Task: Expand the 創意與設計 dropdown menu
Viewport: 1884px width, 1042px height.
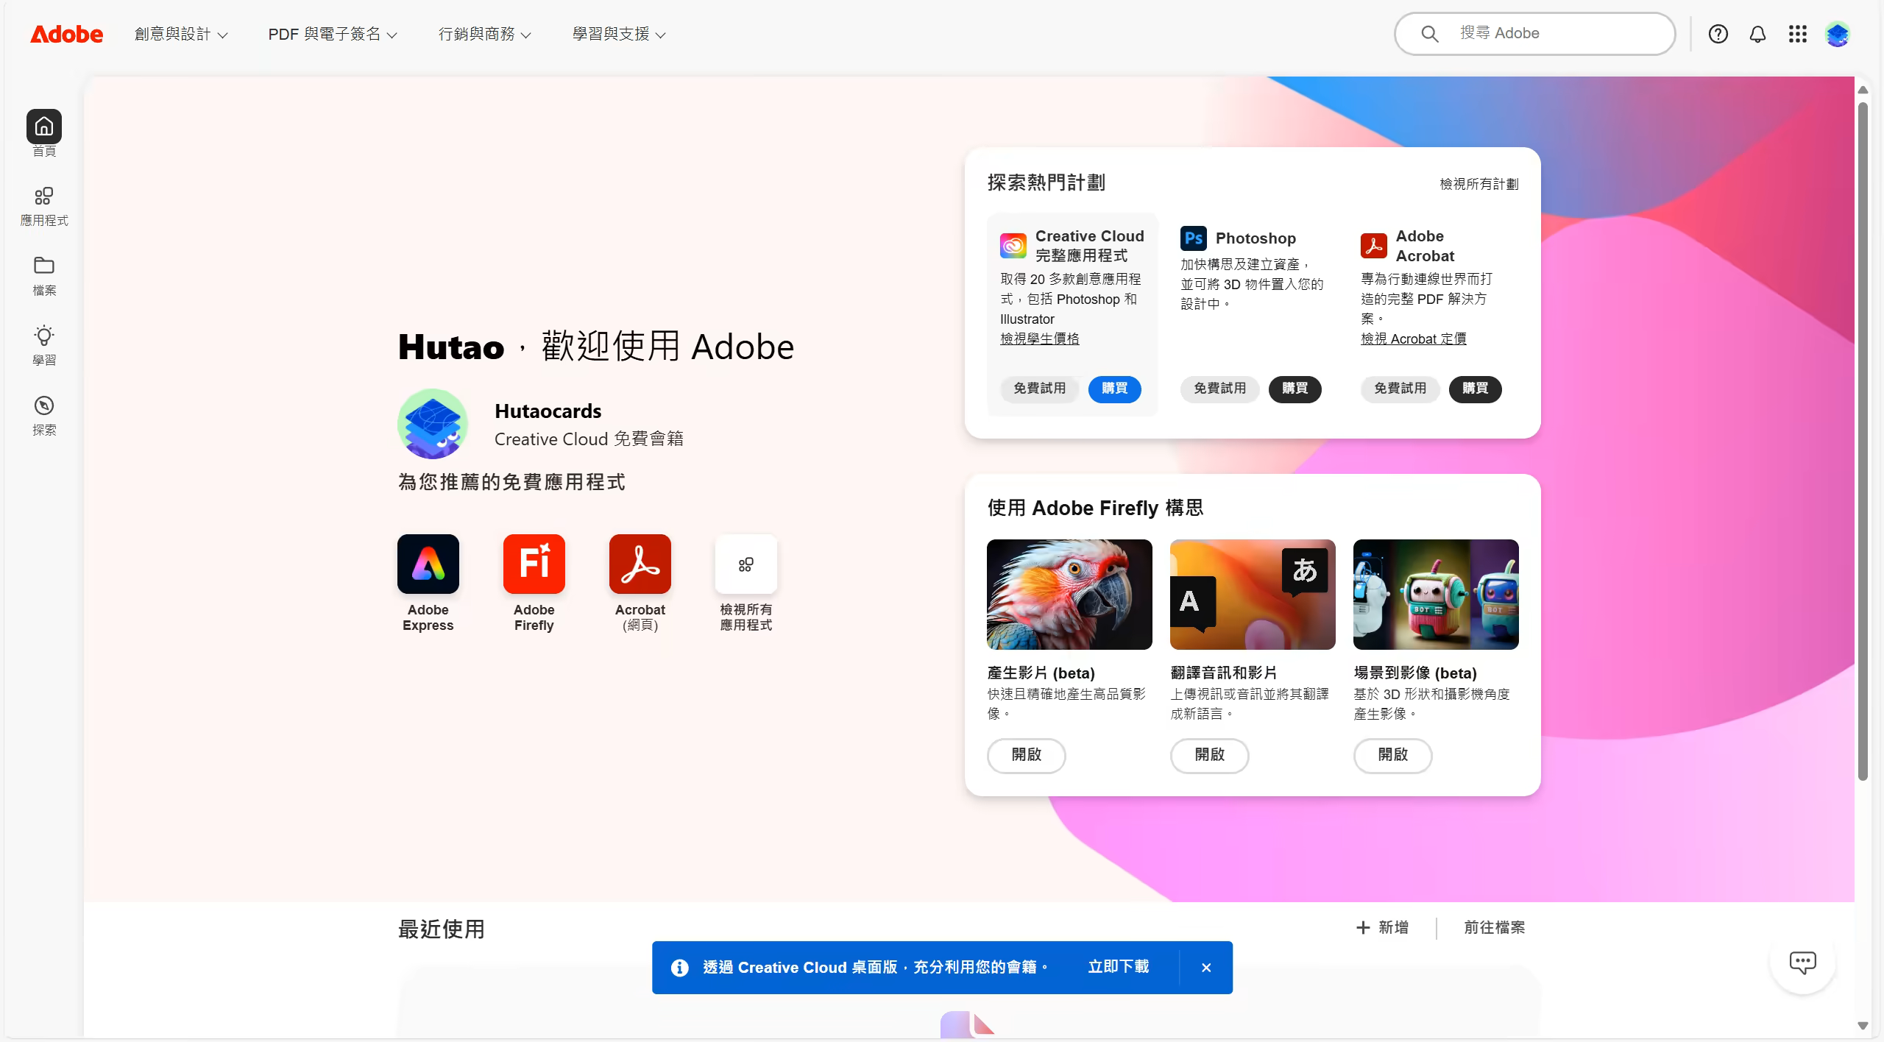Action: [181, 34]
